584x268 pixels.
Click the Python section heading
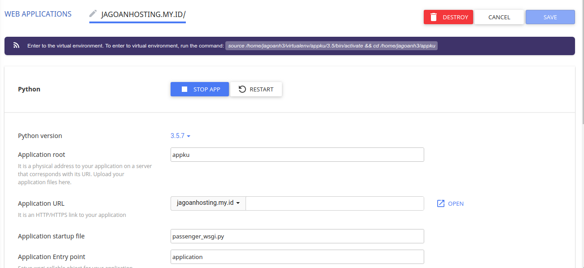coord(29,89)
